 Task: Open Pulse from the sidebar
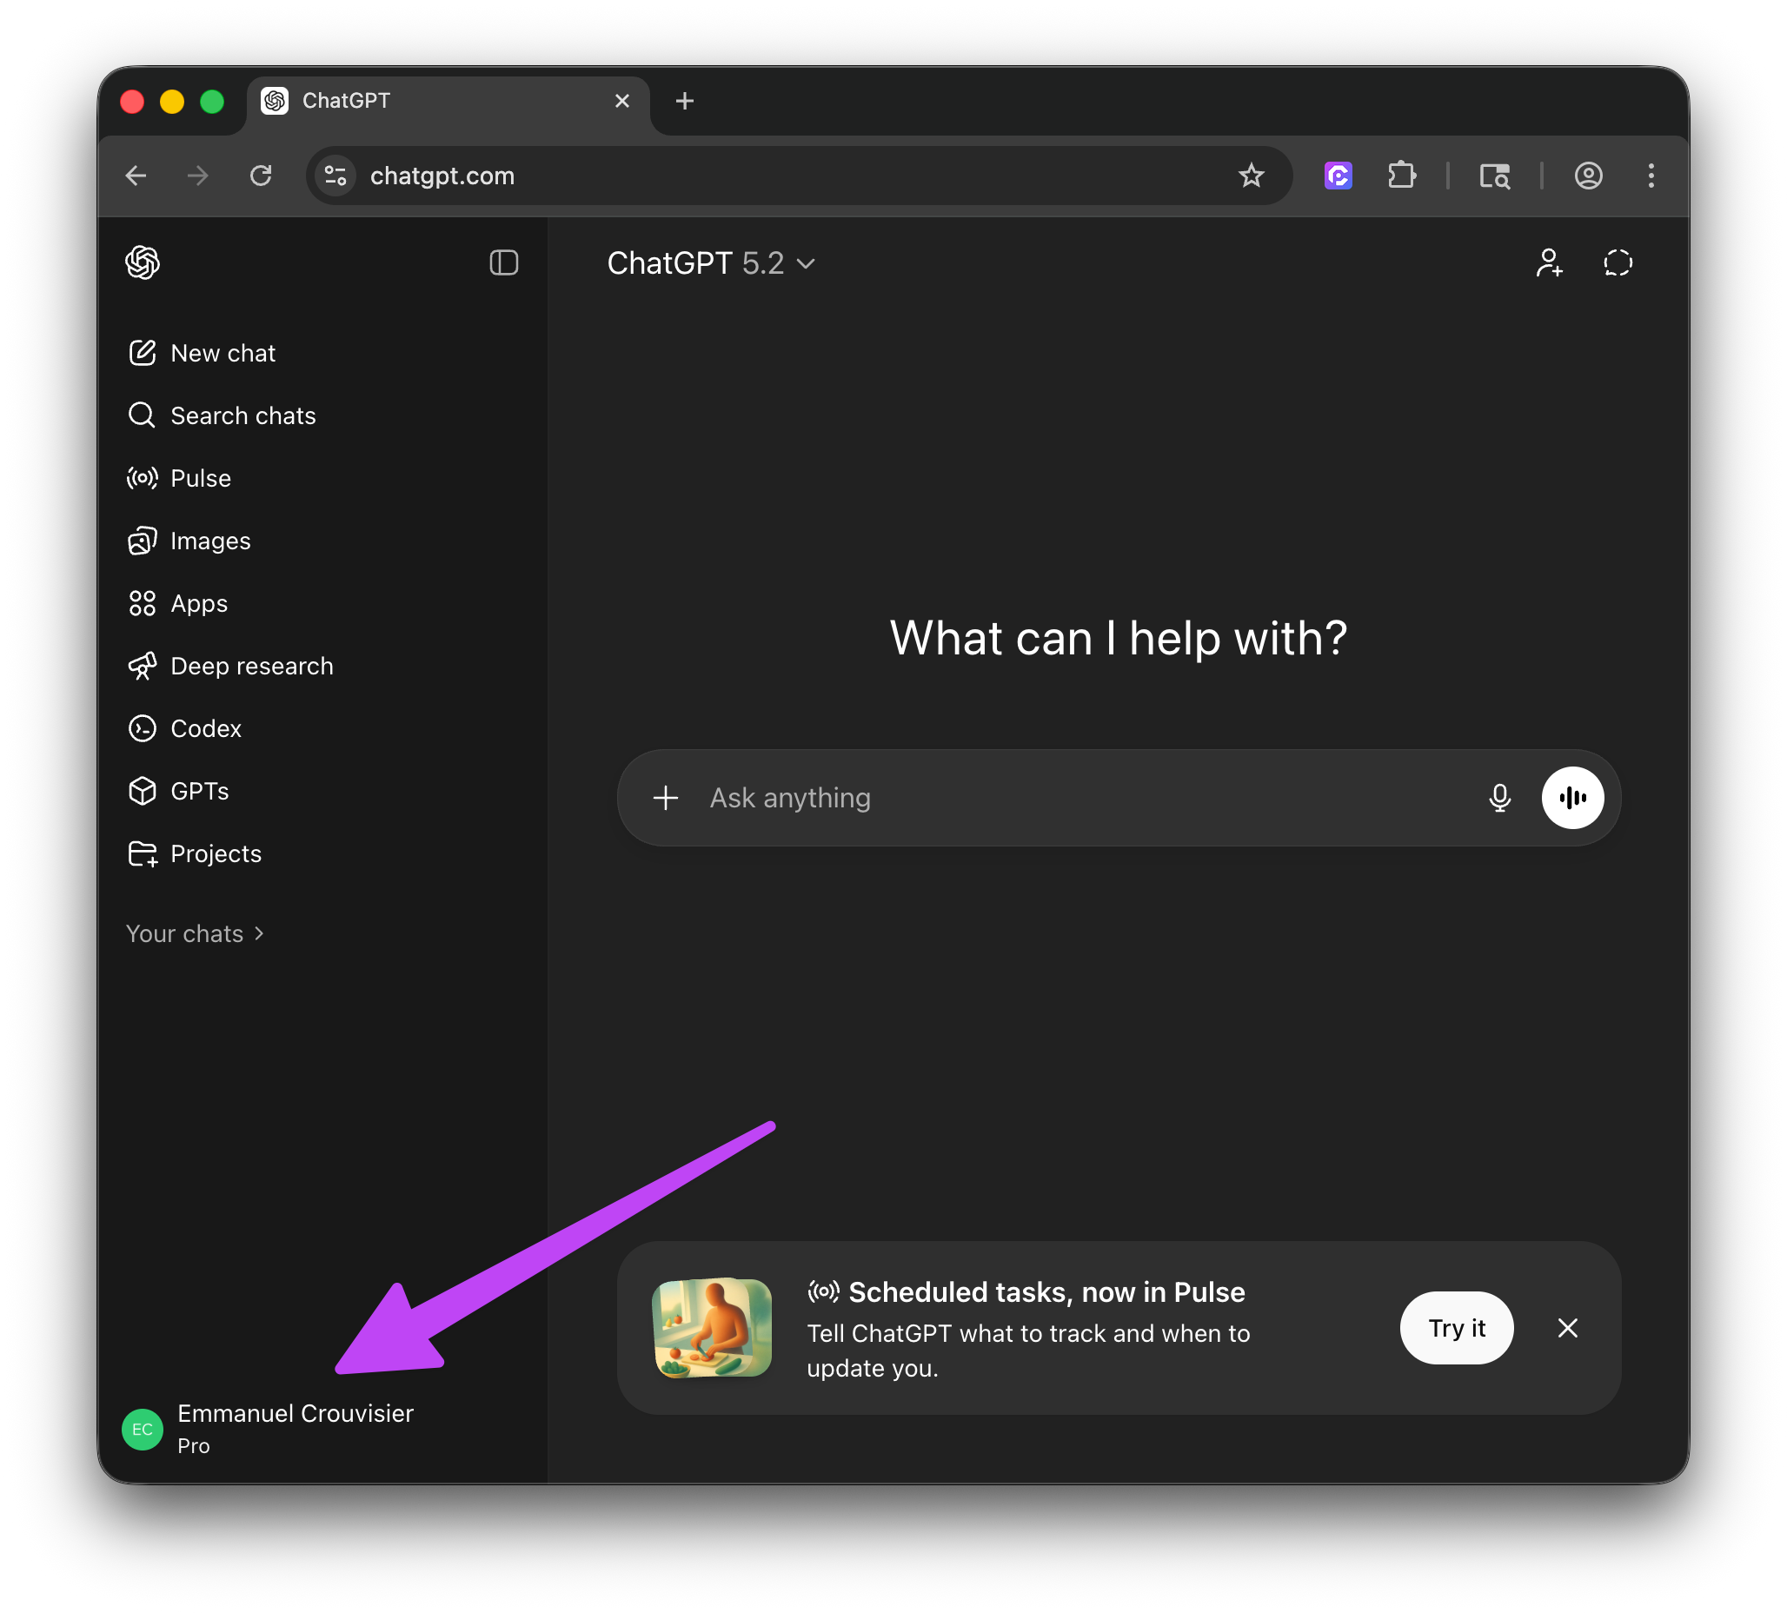pyautogui.click(x=200, y=479)
